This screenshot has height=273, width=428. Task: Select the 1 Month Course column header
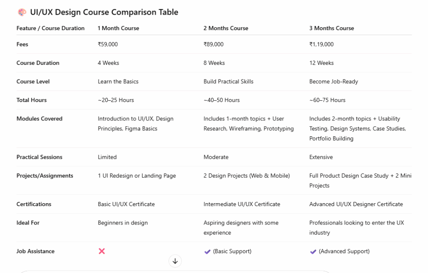click(x=118, y=28)
